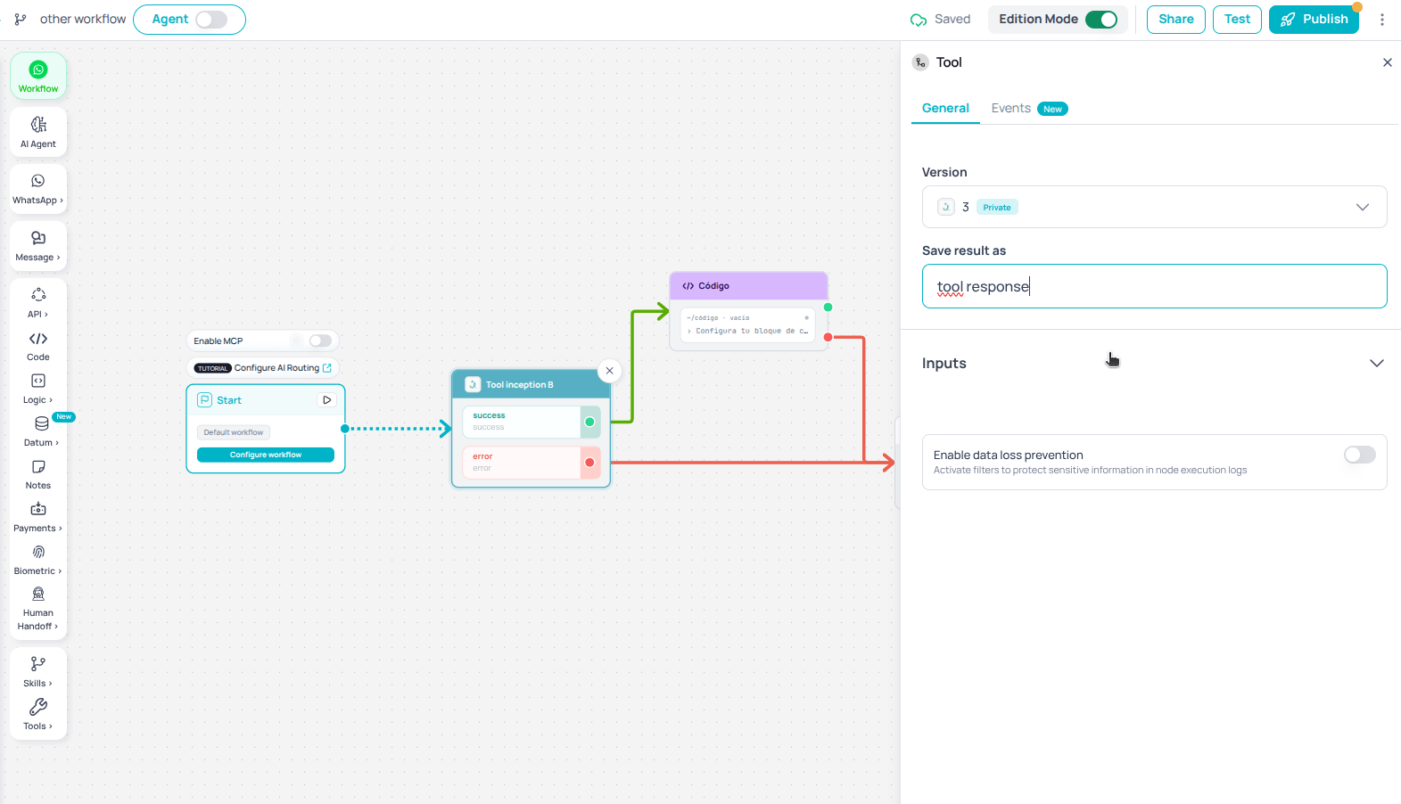Publish the workflow
This screenshot has height=804, width=1401.
point(1314,20)
